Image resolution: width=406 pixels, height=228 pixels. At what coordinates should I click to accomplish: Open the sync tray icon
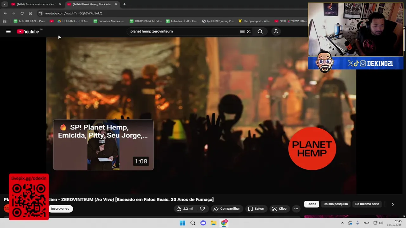(x=350, y=223)
